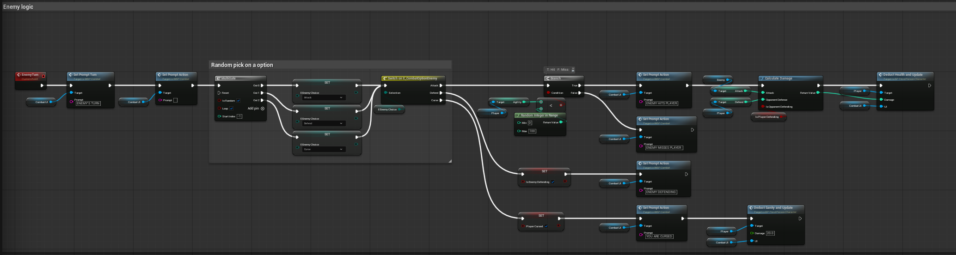Click the Add pin plus icon on MultiGate
Viewport: 956px width, 255px height.
[x=263, y=109]
